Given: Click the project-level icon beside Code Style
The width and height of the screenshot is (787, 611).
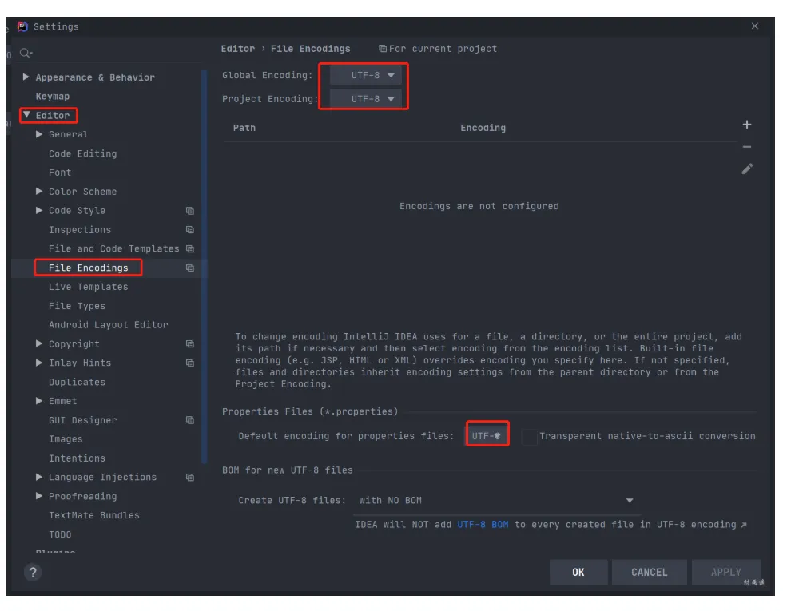Looking at the screenshot, I should click(189, 211).
